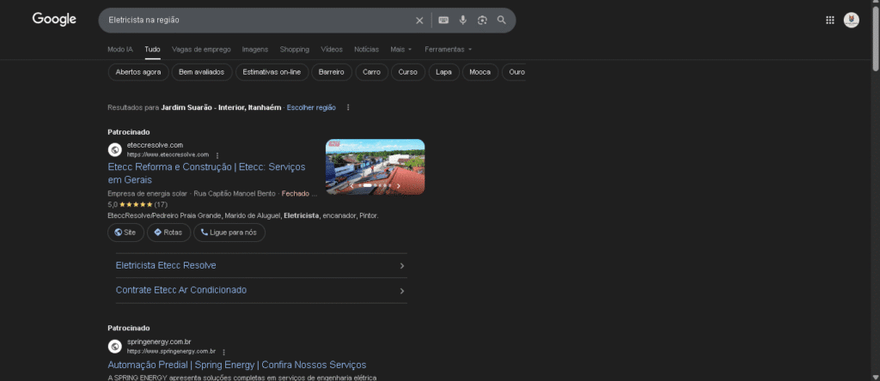This screenshot has width=880, height=381.
Task: Click the 'Escolher região' link
Action: [x=311, y=107]
